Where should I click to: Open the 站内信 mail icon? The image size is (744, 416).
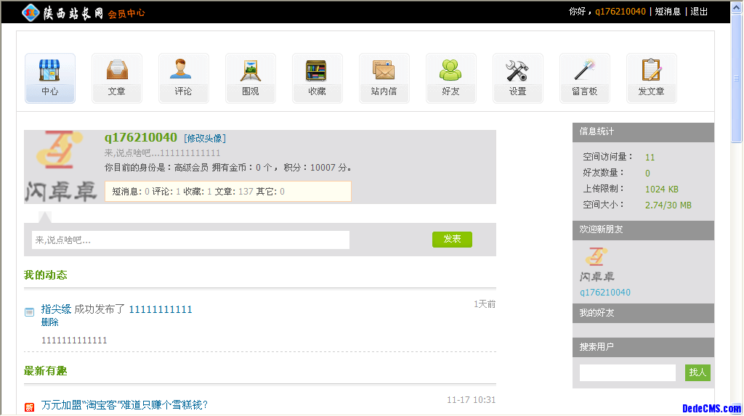click(384, 78)
